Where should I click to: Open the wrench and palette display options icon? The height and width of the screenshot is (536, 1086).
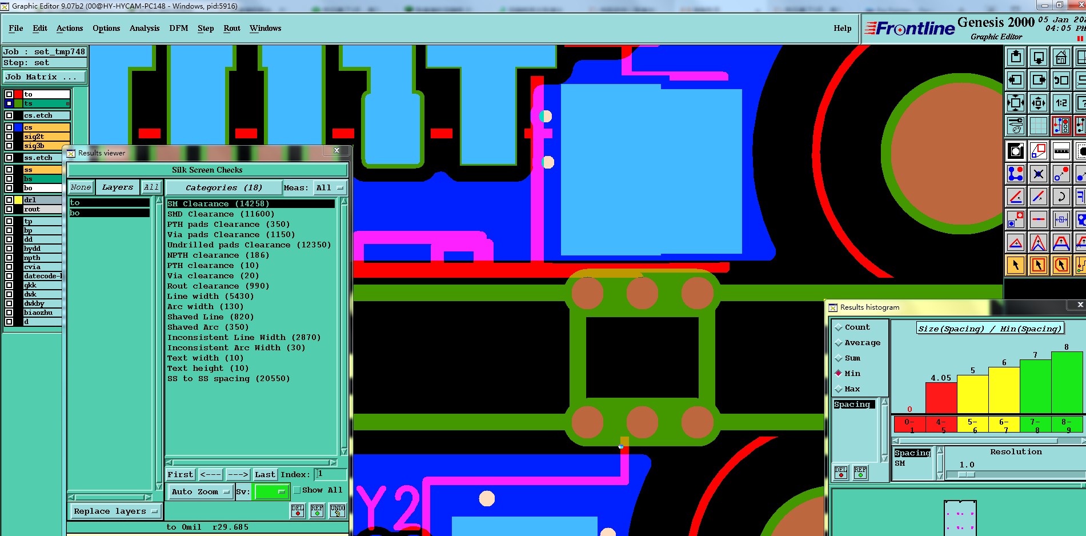coord(1016,125)
